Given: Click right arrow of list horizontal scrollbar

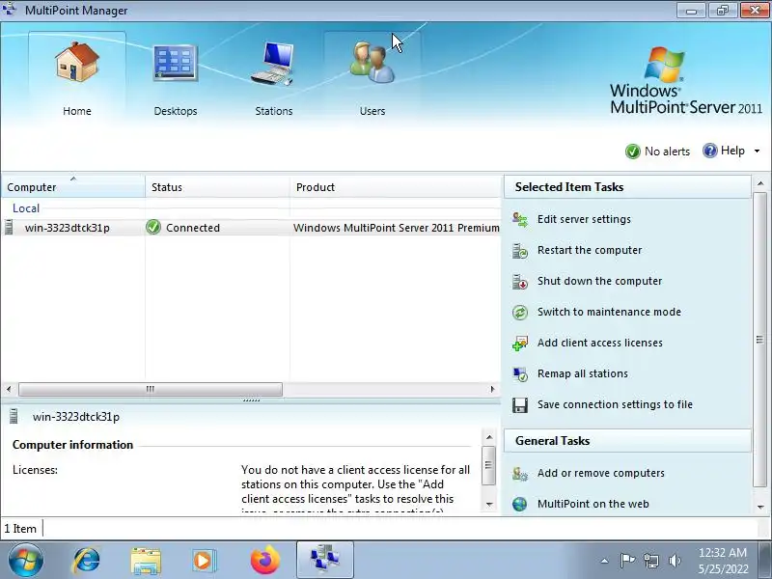Looking at the screenshot, I should tap(492, 390).
